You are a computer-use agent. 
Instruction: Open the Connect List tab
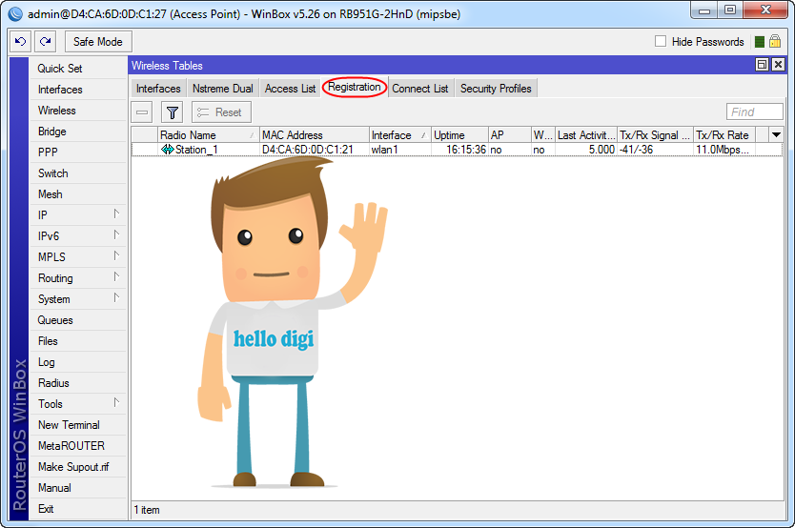point(419,89)
